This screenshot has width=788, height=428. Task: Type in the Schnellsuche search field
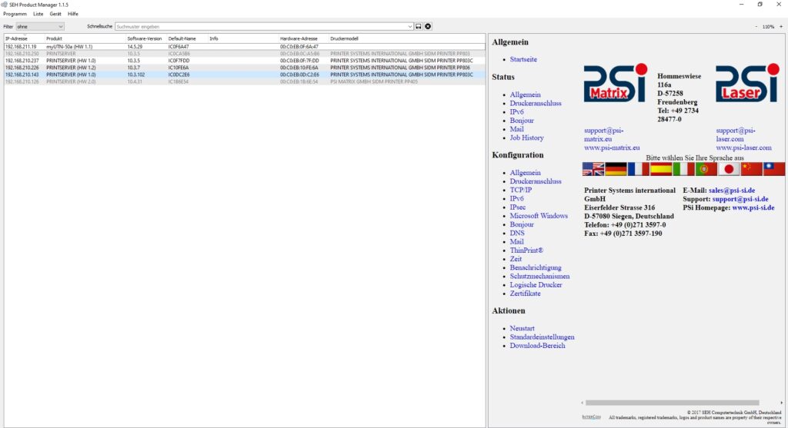[x=262, y=26]
